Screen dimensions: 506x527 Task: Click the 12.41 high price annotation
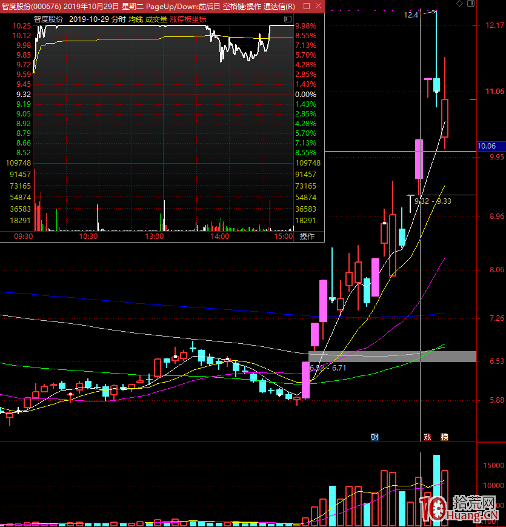(x=412, y=15)
